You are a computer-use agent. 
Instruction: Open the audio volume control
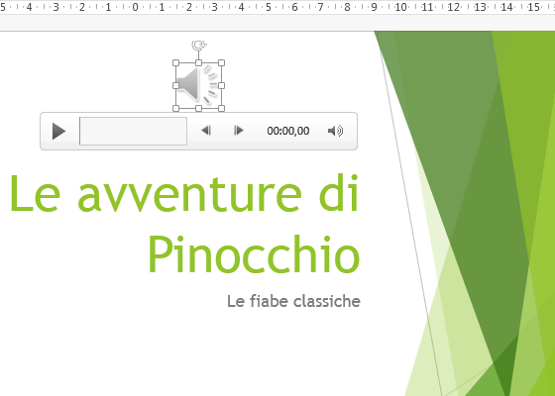[335, 131]
